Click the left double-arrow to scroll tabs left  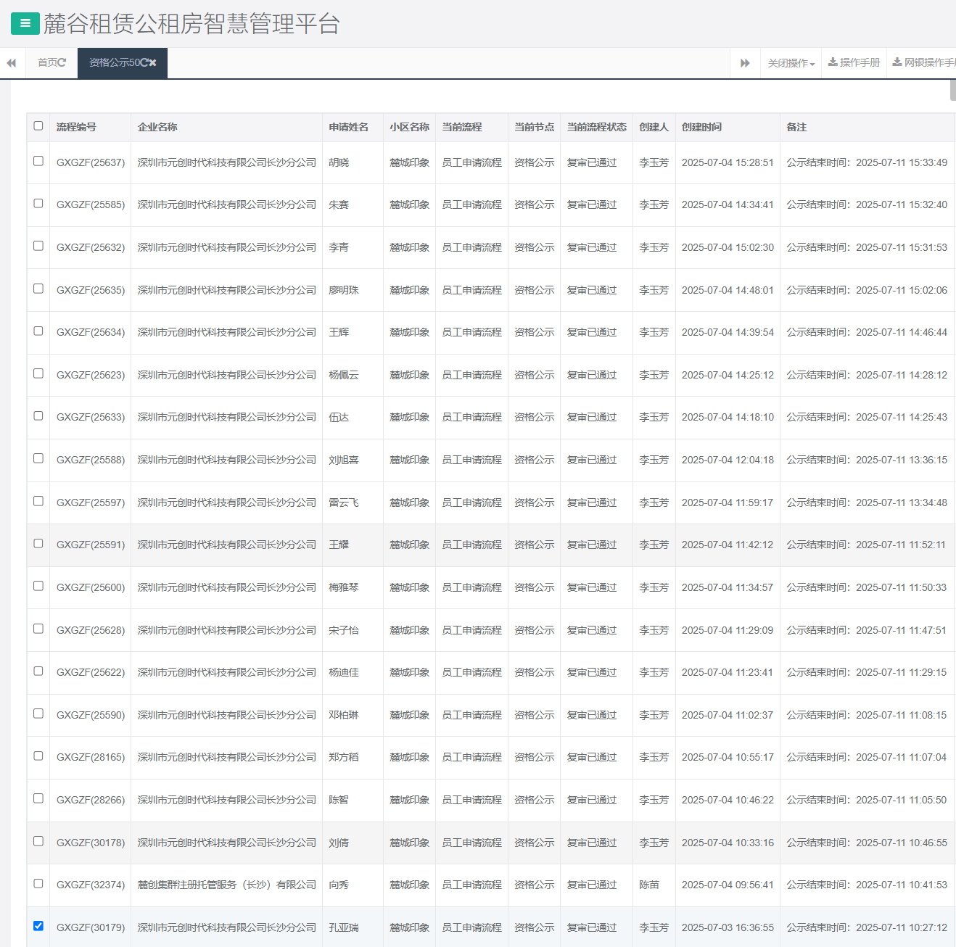click(10, 62)
